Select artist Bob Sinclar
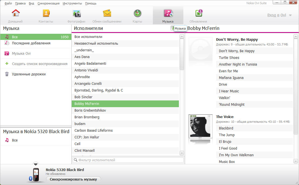This screenshot has width=299, height=185. coord(125,97)
